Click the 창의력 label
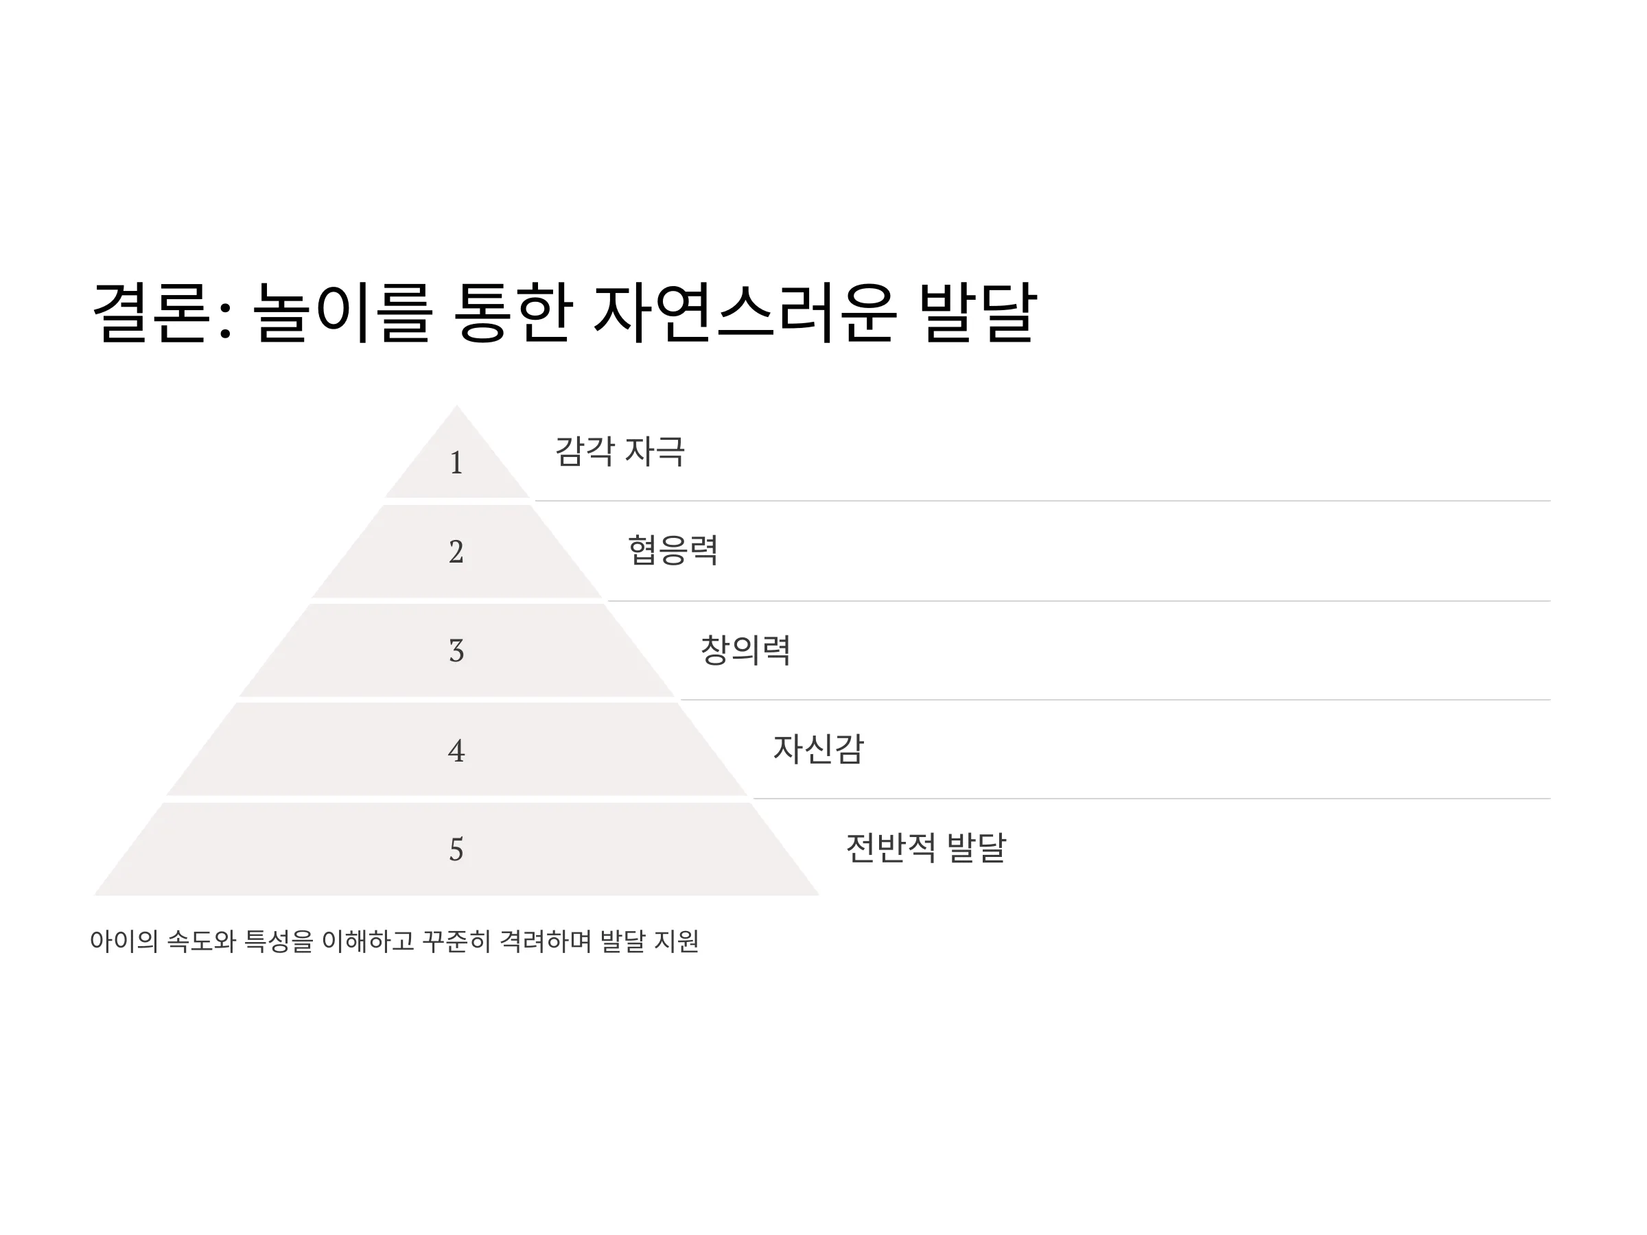1647x1235 pixels. pyautogui.click(x=745, y=650)
